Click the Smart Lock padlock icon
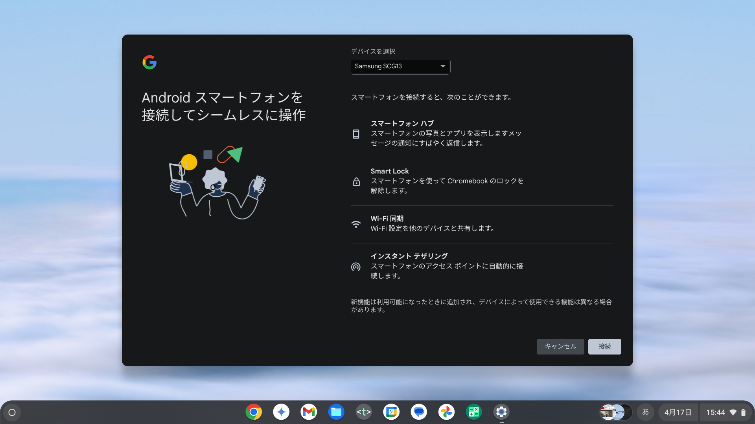 (356, 181)
